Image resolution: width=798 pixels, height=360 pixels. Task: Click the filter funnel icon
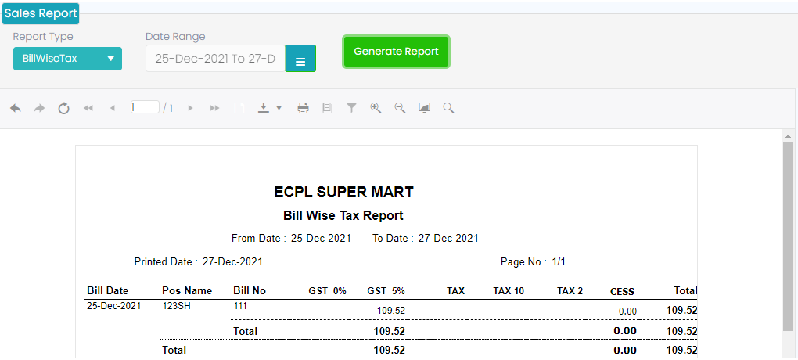[x=352, y=108]
